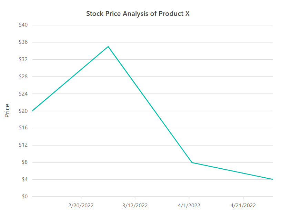This screenshot has height=218, width=281.
Task: Select the $16 y-axis label
Action: pos(23,128)
